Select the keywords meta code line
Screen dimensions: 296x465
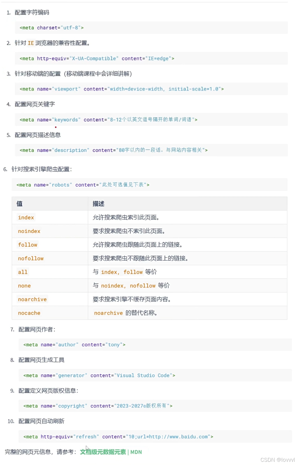point(151,120)
